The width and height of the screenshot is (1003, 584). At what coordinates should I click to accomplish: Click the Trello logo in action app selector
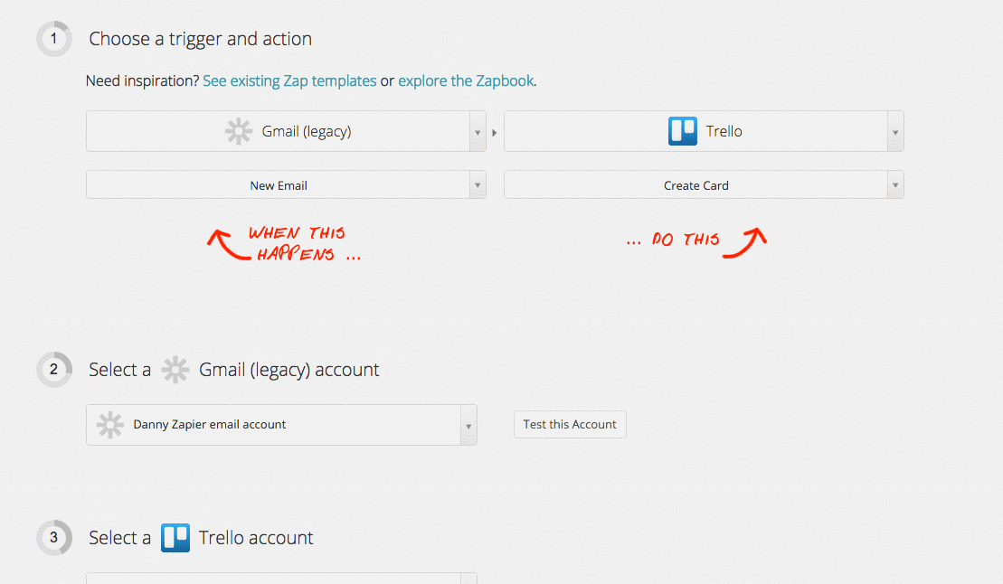683,131
